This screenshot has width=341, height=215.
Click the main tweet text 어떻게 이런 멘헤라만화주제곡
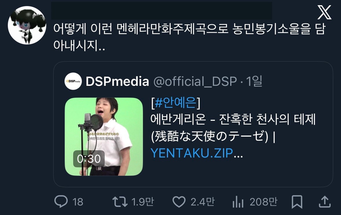141,29
